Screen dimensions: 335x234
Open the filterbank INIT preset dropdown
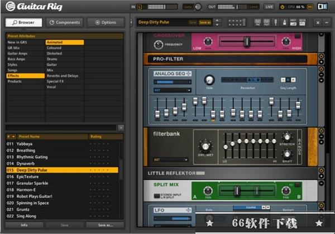click(171, 160)
